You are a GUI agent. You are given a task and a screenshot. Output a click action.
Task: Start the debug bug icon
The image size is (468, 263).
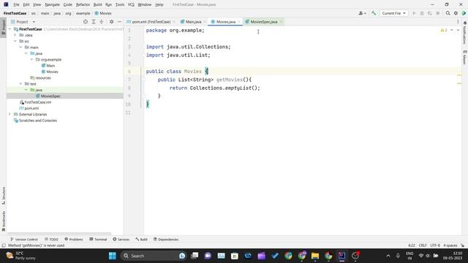[422, 13]
